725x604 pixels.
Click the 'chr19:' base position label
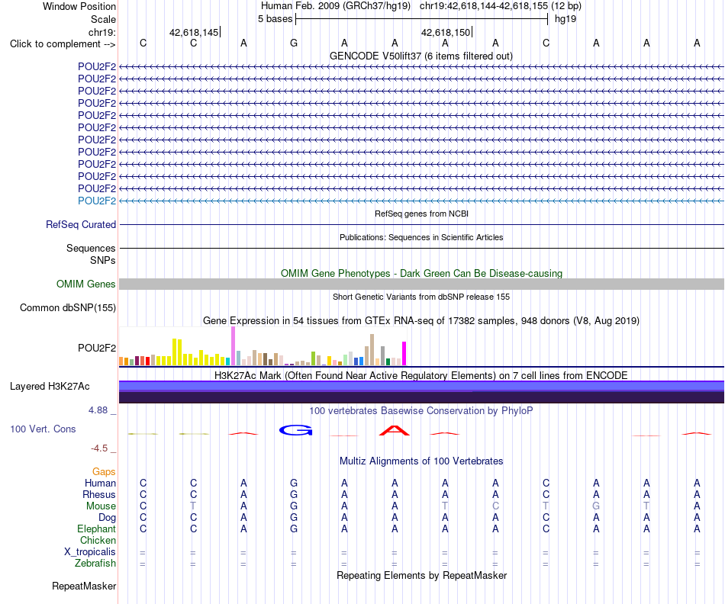coord(102,32)
